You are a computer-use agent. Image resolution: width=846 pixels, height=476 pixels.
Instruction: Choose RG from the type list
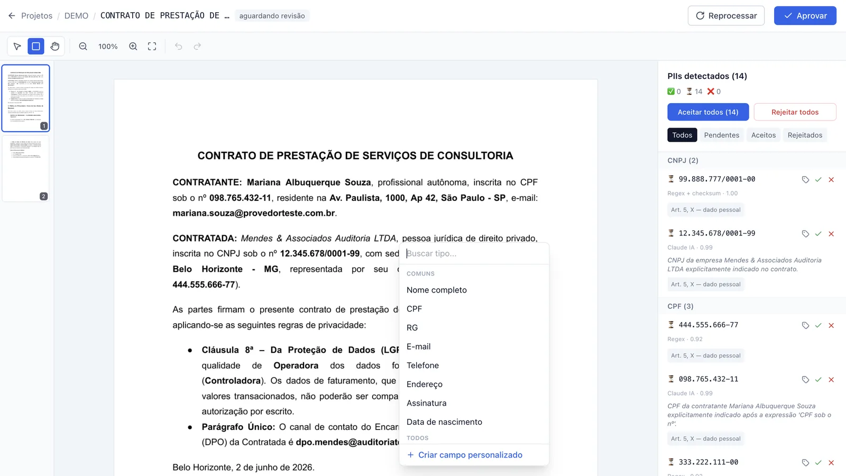pyautogui.click(x=474, y=328)
